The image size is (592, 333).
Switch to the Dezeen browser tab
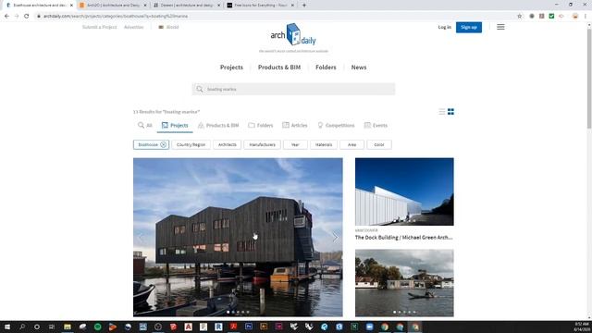pos(187,6)
